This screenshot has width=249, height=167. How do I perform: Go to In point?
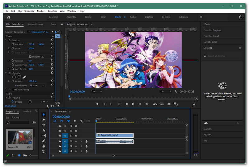click(x=120, y=104)
